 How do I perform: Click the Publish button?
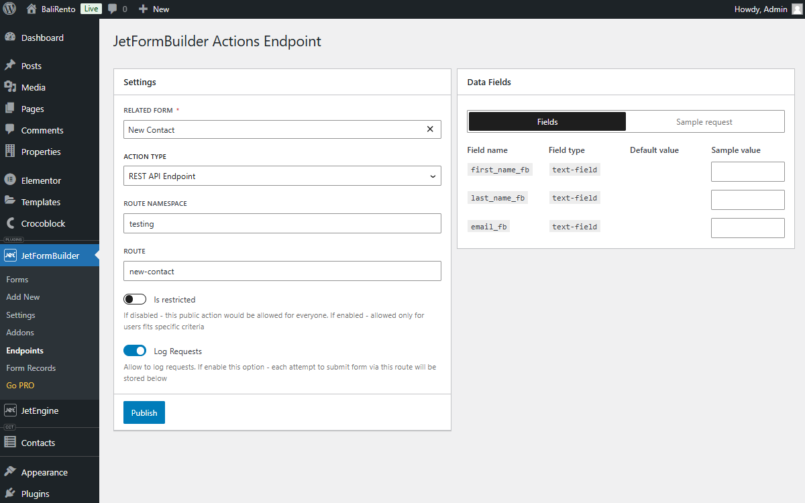(144, 412)
